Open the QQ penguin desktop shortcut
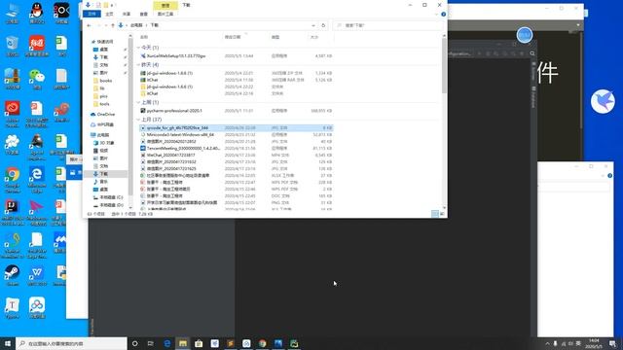This screenshot has width=623, height=350. pos(37,13)
